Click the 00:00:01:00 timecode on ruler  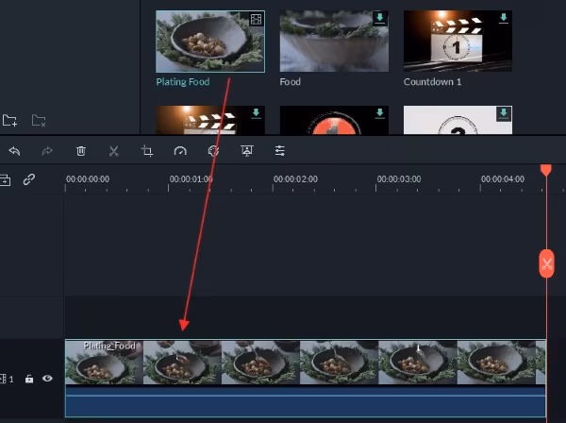click(x=191, y=179)
